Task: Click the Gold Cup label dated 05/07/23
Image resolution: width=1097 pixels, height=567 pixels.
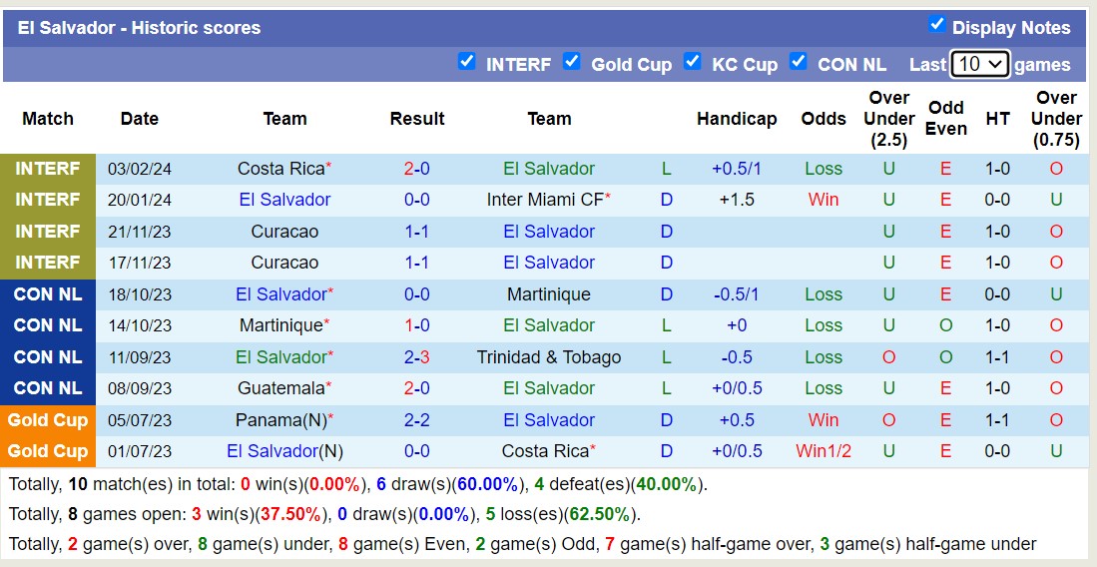Action: pos(48,420)
